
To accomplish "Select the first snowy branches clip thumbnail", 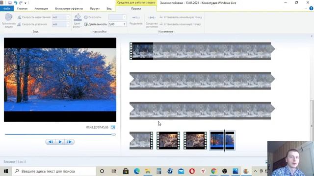I will [x=168, y=140].
